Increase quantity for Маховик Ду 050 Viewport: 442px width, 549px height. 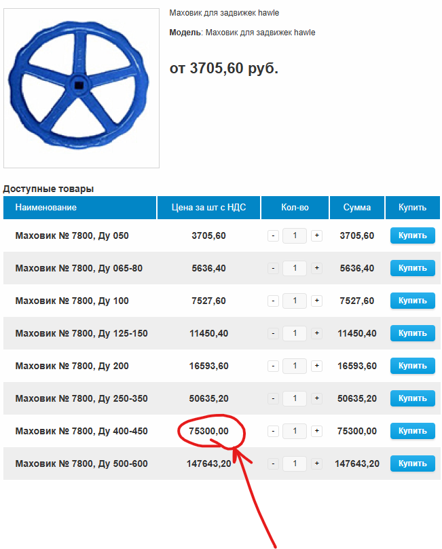point(316,235)
